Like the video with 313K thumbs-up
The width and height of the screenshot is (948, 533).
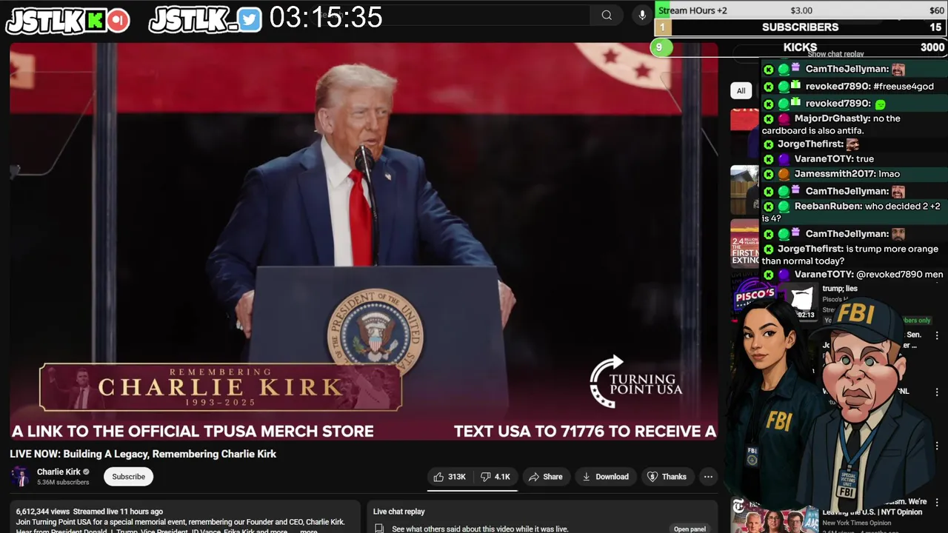(x=450, y=477)
